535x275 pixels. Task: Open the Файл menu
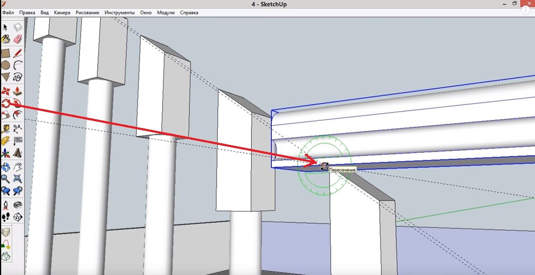pos(8,13)
